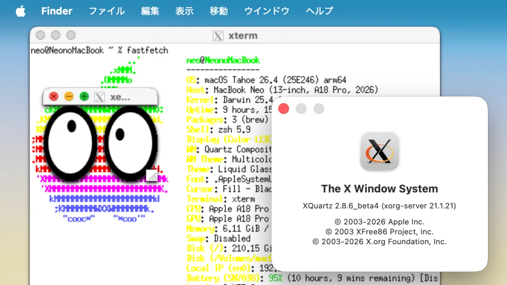The height and width of the screenshot is (285, 507).
Task: Click the X icon on the xe... window title bar
Action: 99,97
